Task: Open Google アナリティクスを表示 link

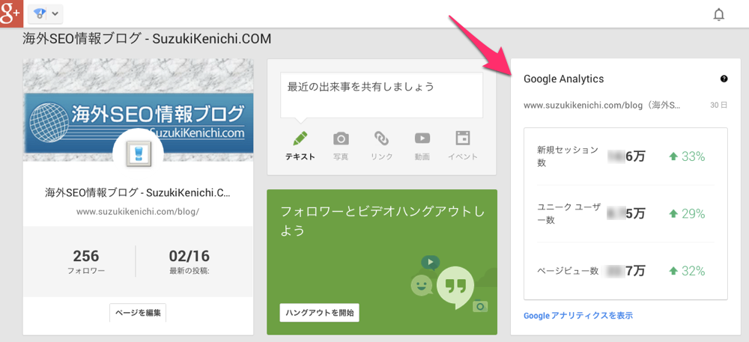Action: [x=578, y=315]
